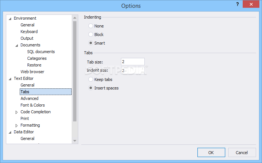Viewport: 262px width, 163px height.
Task: Collapse the Data Editor node
Action: tap(10, 132)
